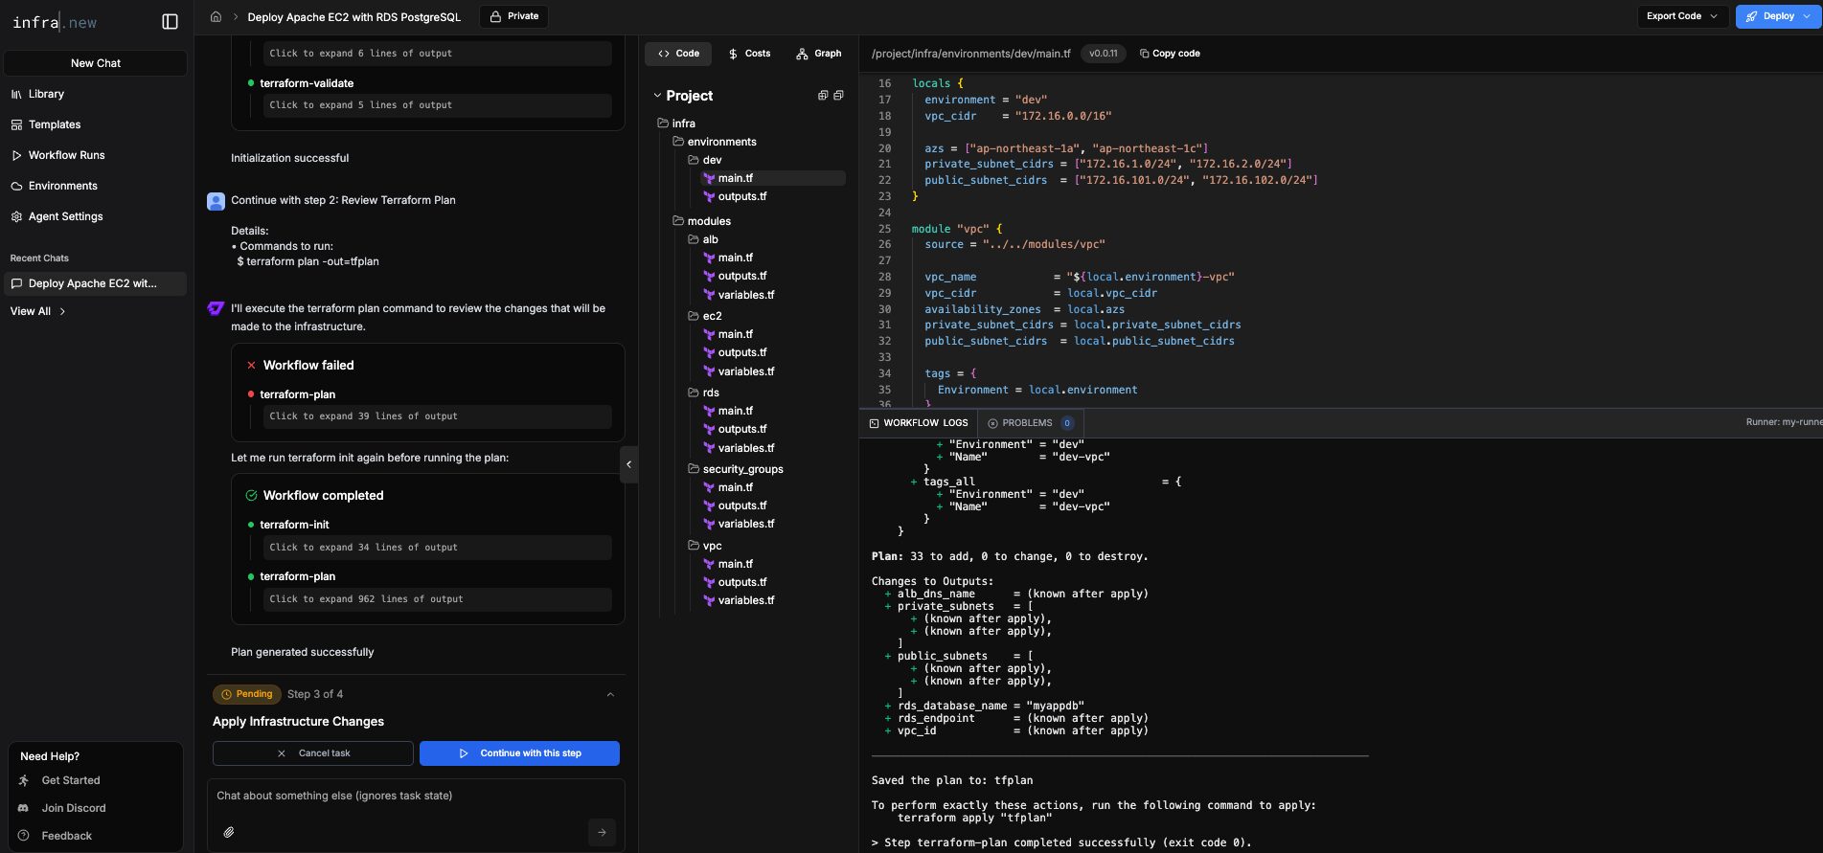Image resolution: width=1823 pixels, height=853 pixels.
Task: Collapse the ec2 folder
Action: click(705, 316)
